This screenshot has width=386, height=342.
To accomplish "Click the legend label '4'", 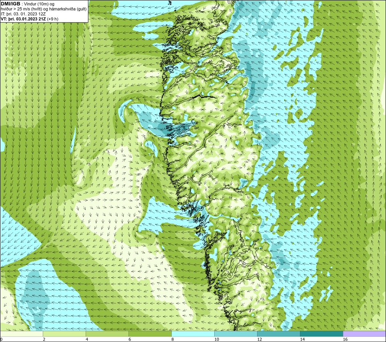I will [x=87, y=339].
